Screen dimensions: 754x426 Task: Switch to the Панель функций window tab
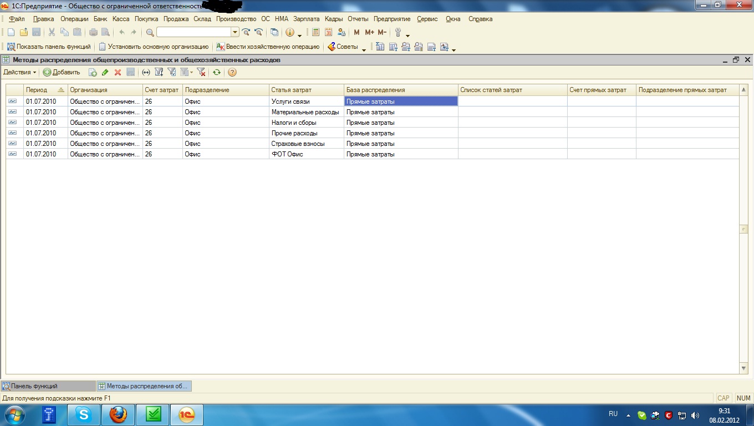pyautogui.click(x=48, y=386)
